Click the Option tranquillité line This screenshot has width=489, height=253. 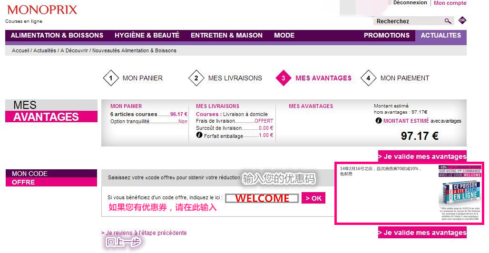click(149, 121)
